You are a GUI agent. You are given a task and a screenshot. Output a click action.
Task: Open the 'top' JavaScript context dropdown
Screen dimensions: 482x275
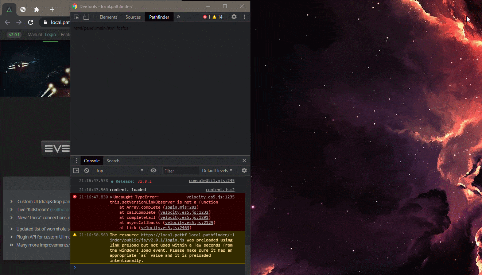pyautogui.click(x=120, y=171)
